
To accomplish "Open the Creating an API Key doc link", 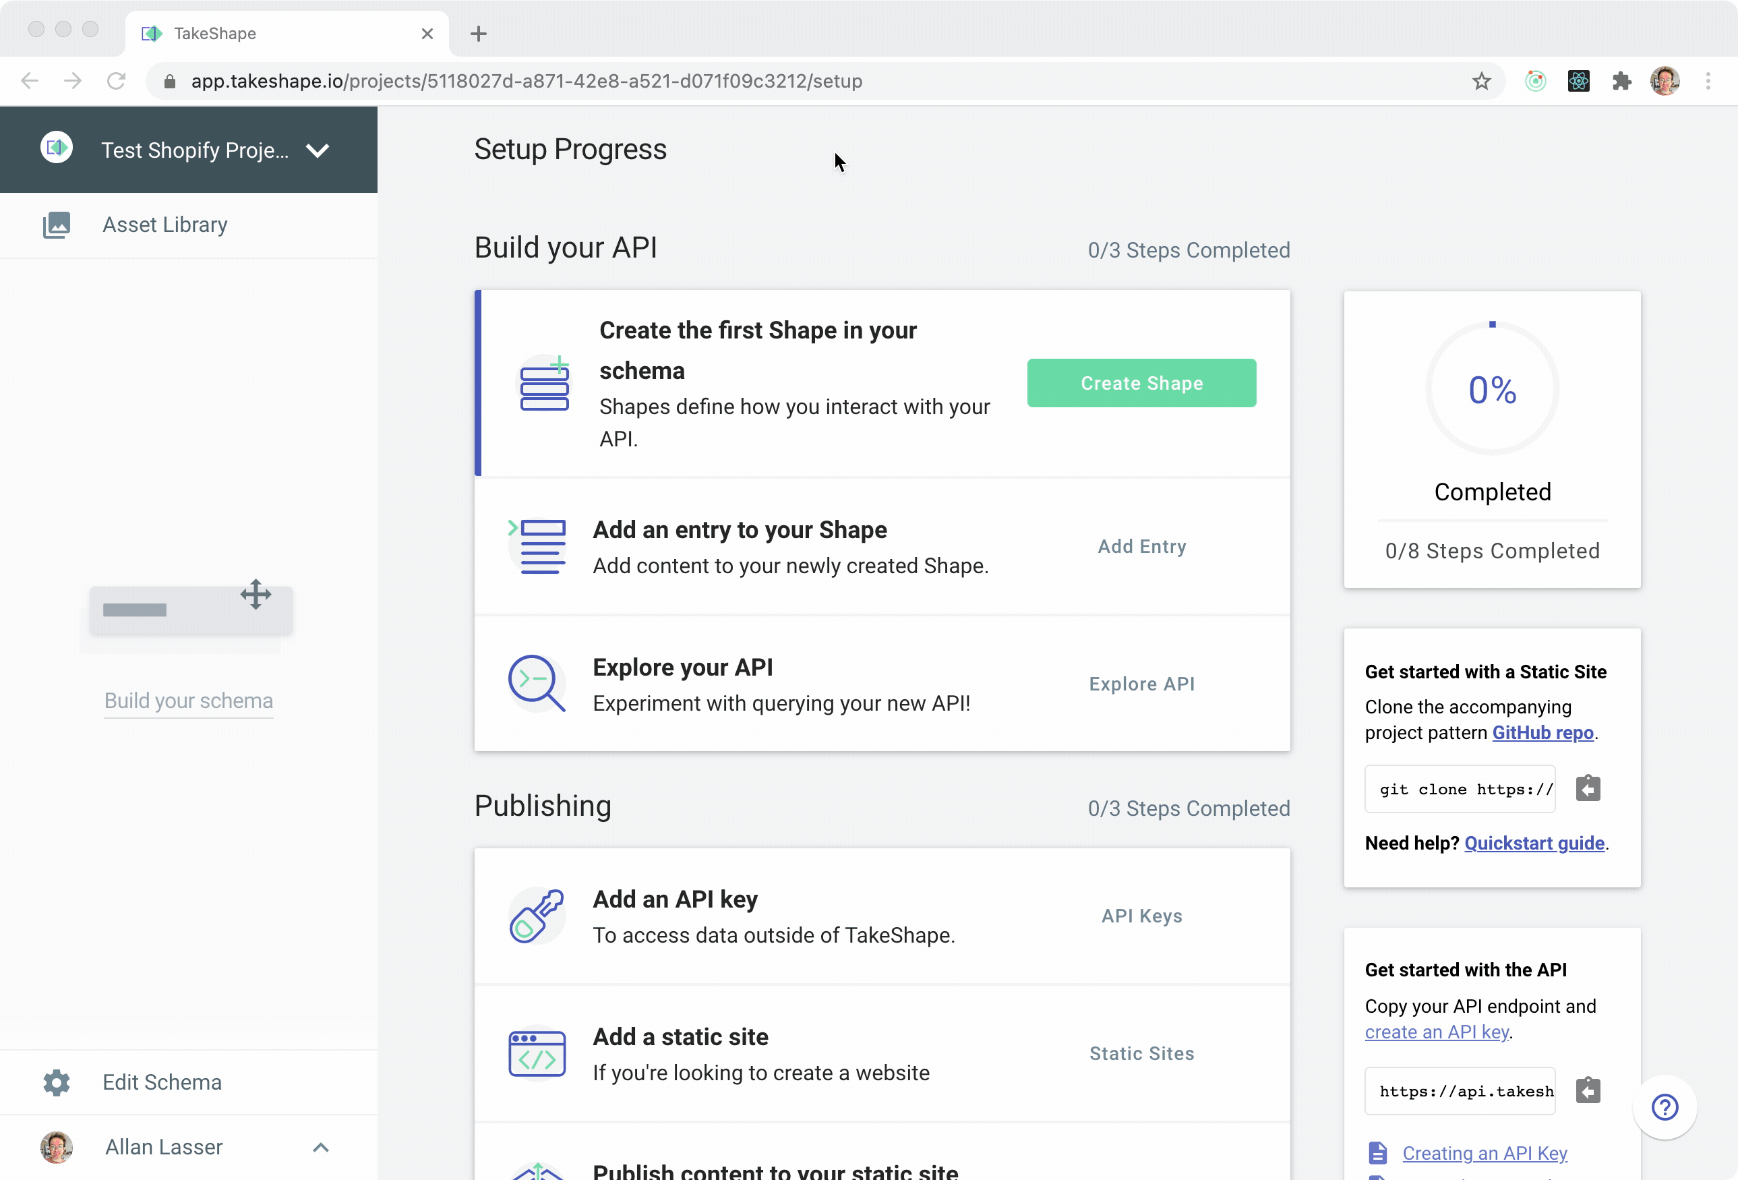I will [1485, 1153].
